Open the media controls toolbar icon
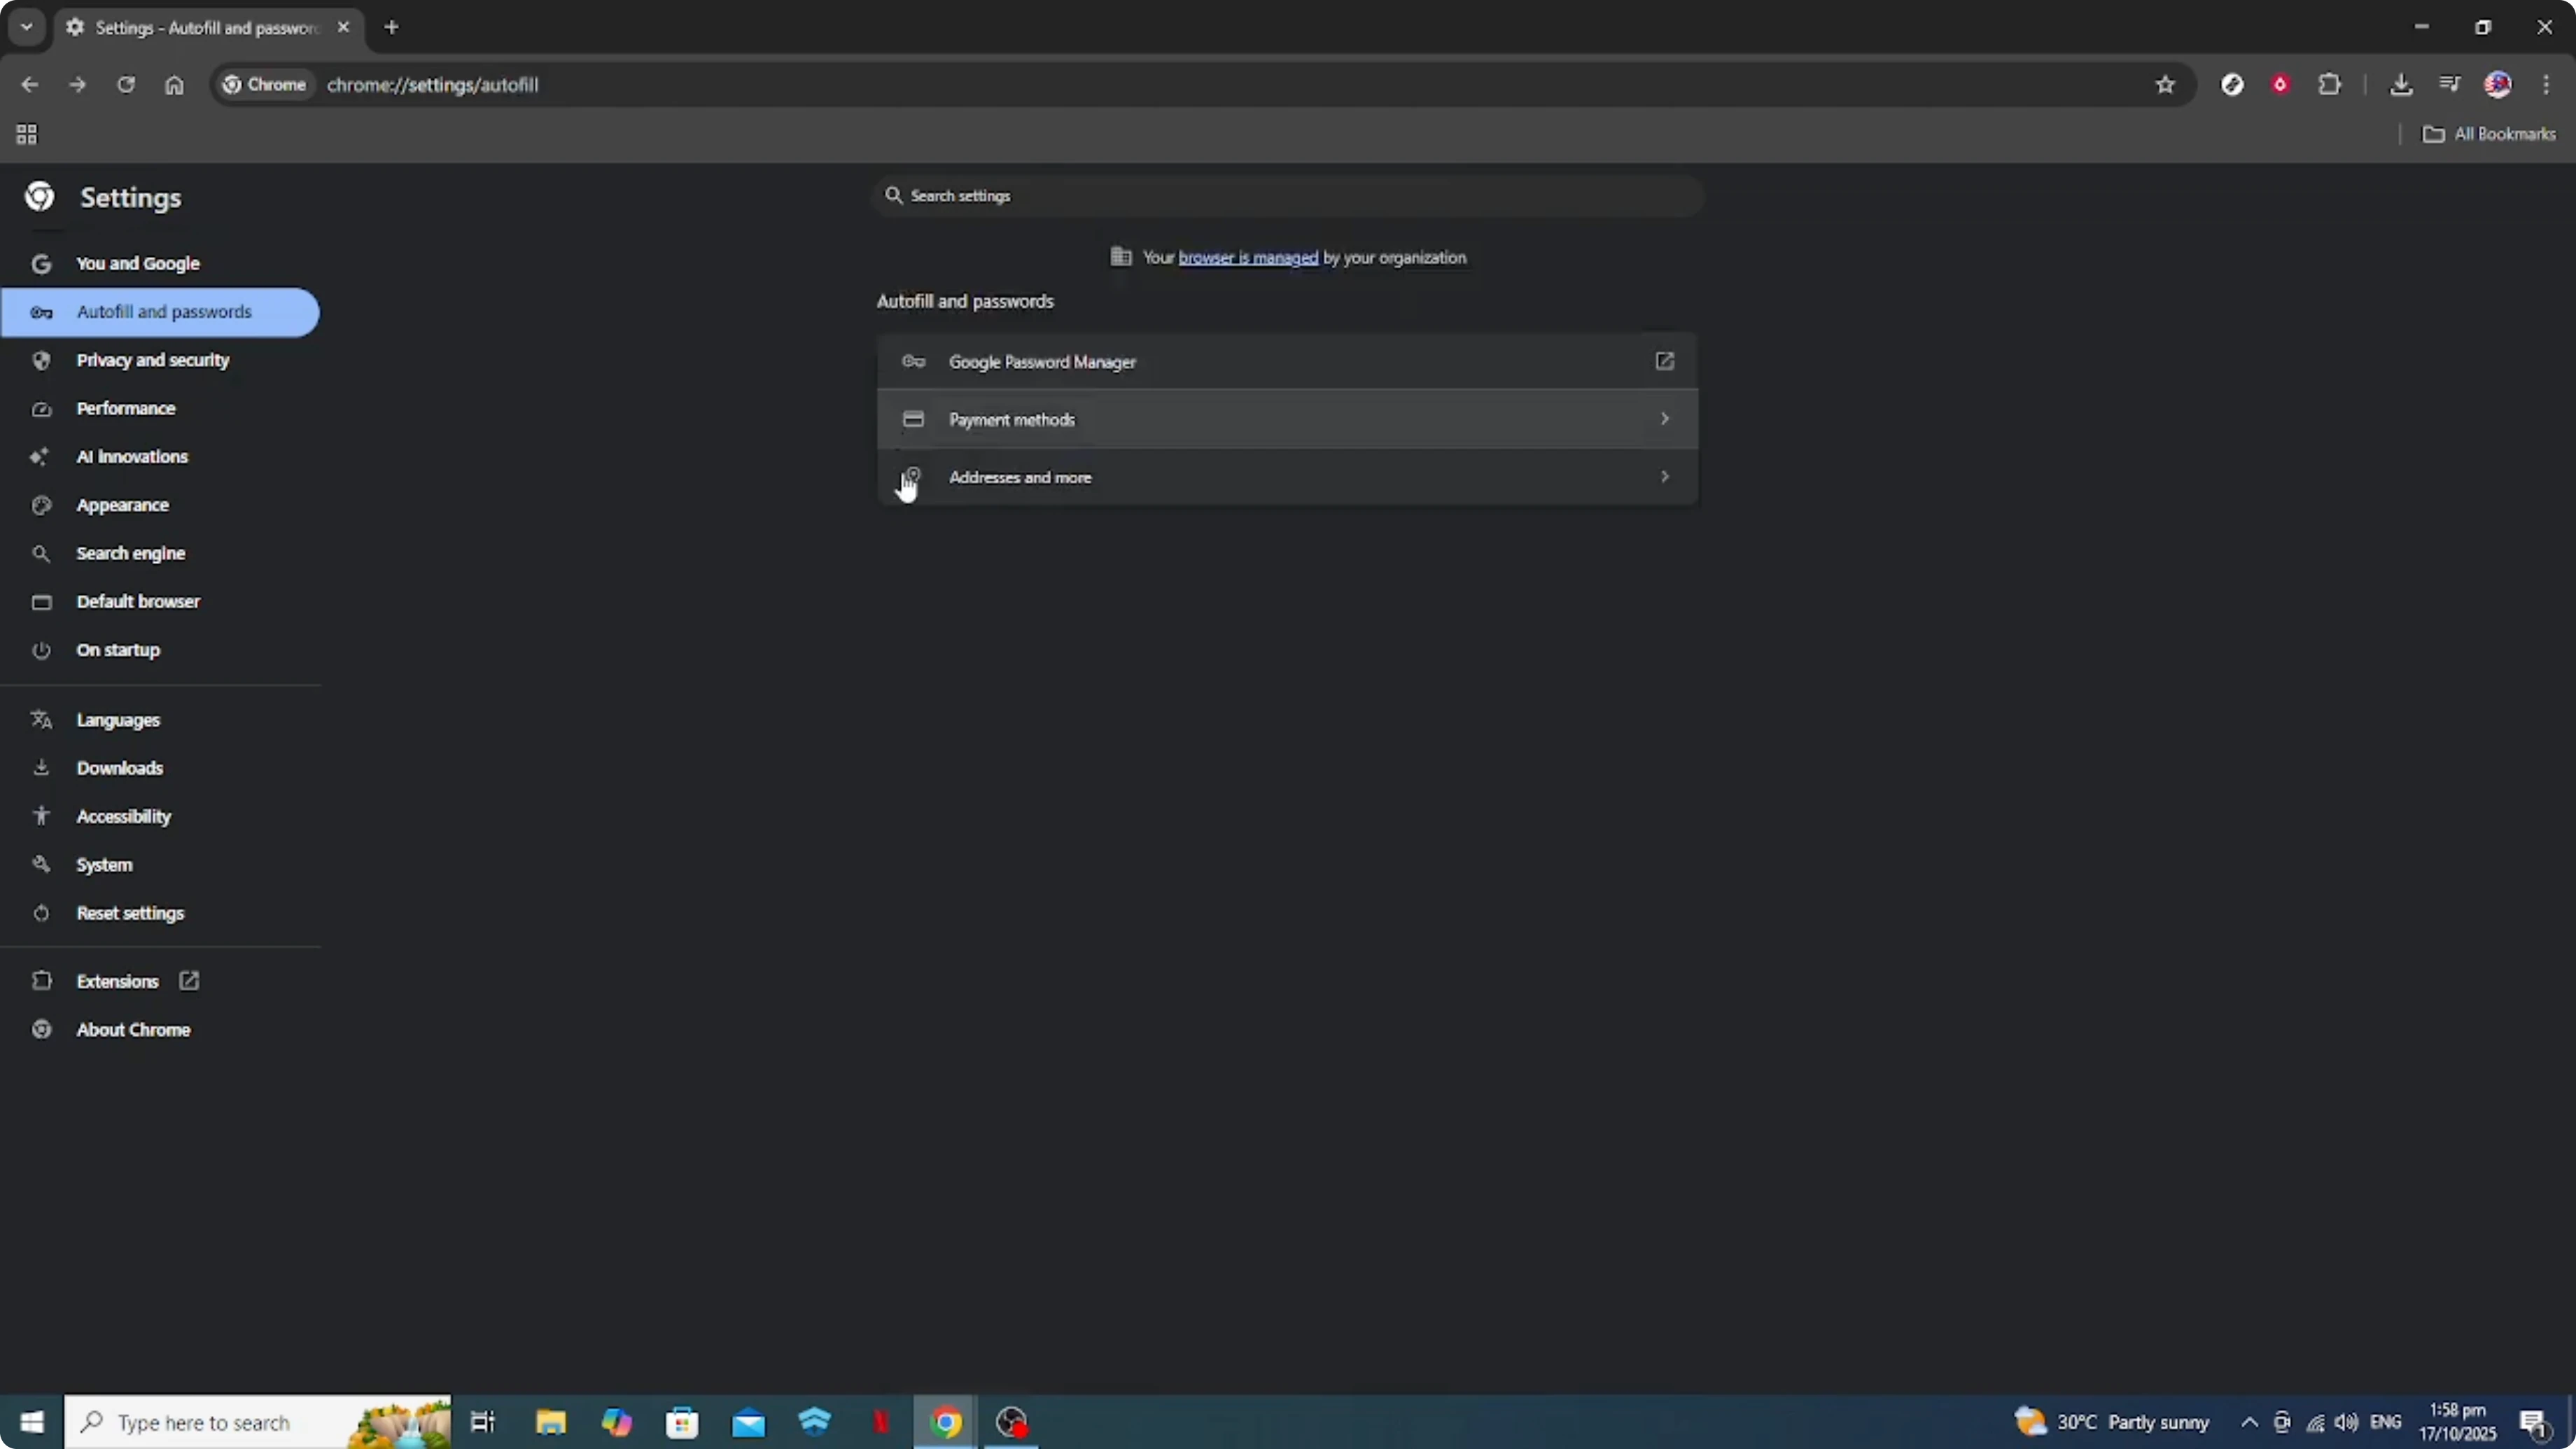Screen dimensions: 2576x1449 coord(2449,85)
